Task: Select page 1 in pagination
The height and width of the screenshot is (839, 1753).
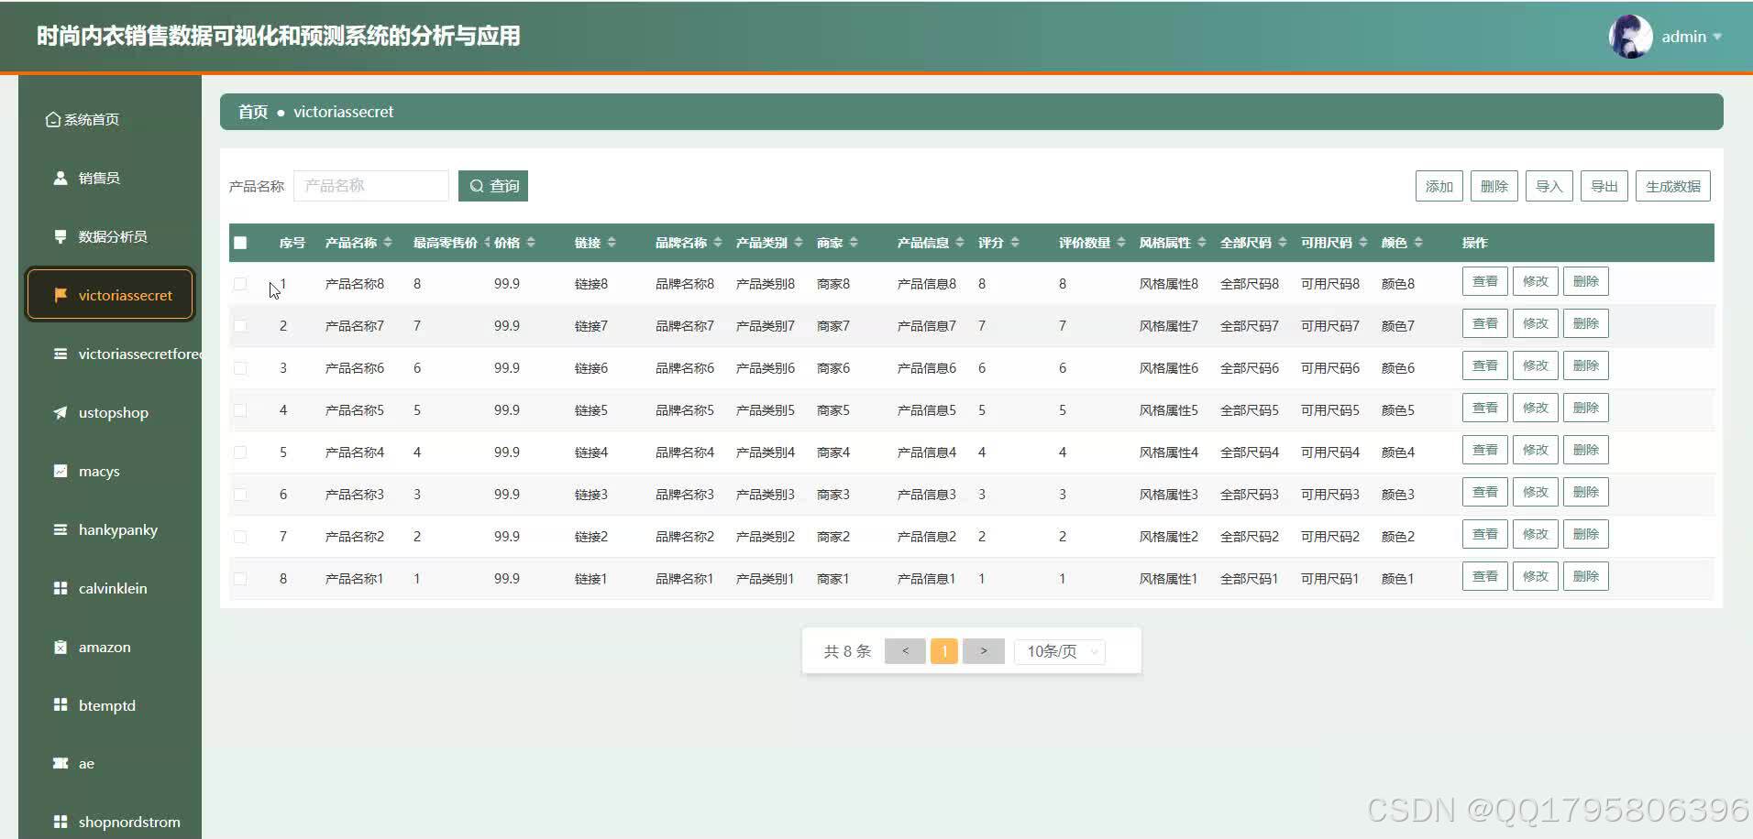Action: [x=944, y=651]
